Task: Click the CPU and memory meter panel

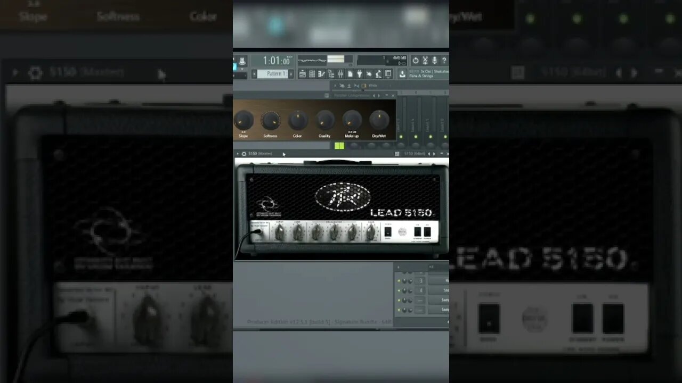Action: [382, 60]
